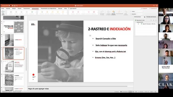The height and width of the screenshot is (97, 173).
Task: Click the slide title '2-RASTREO E INDEXACIÓN'
Action: 109,29
